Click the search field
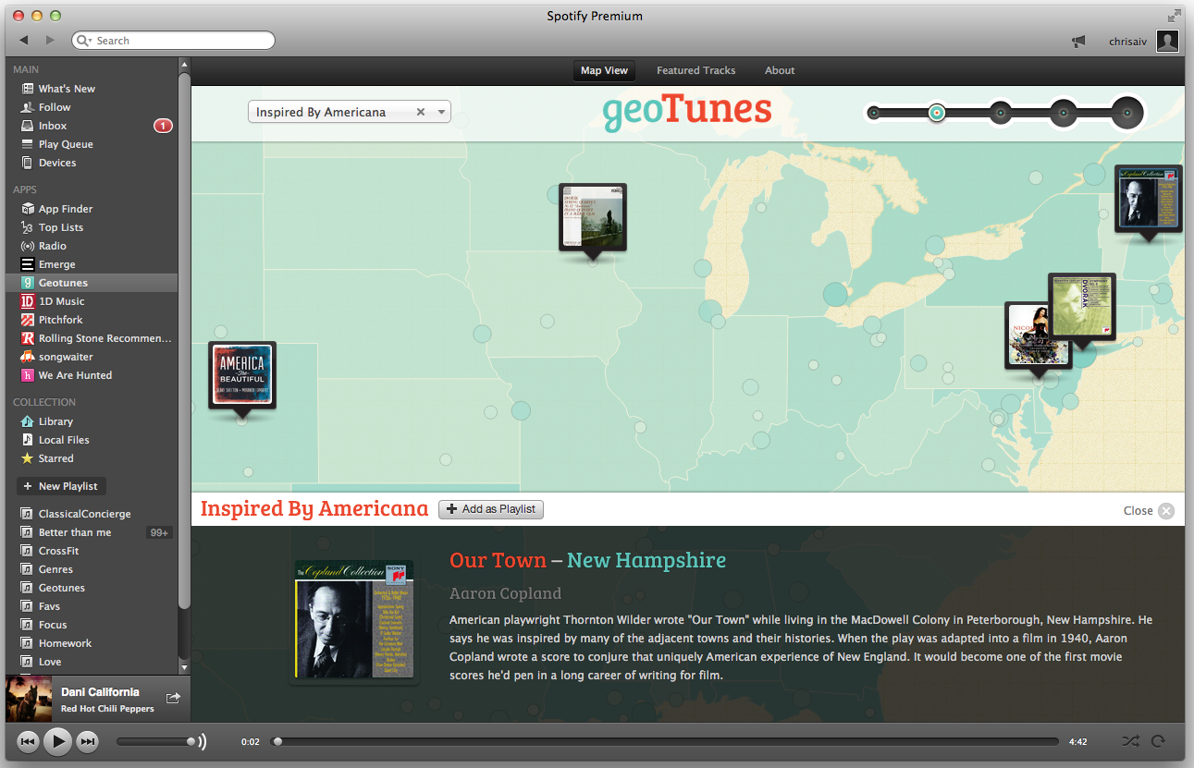The image size is (1194, 768). tap(173, 41)
